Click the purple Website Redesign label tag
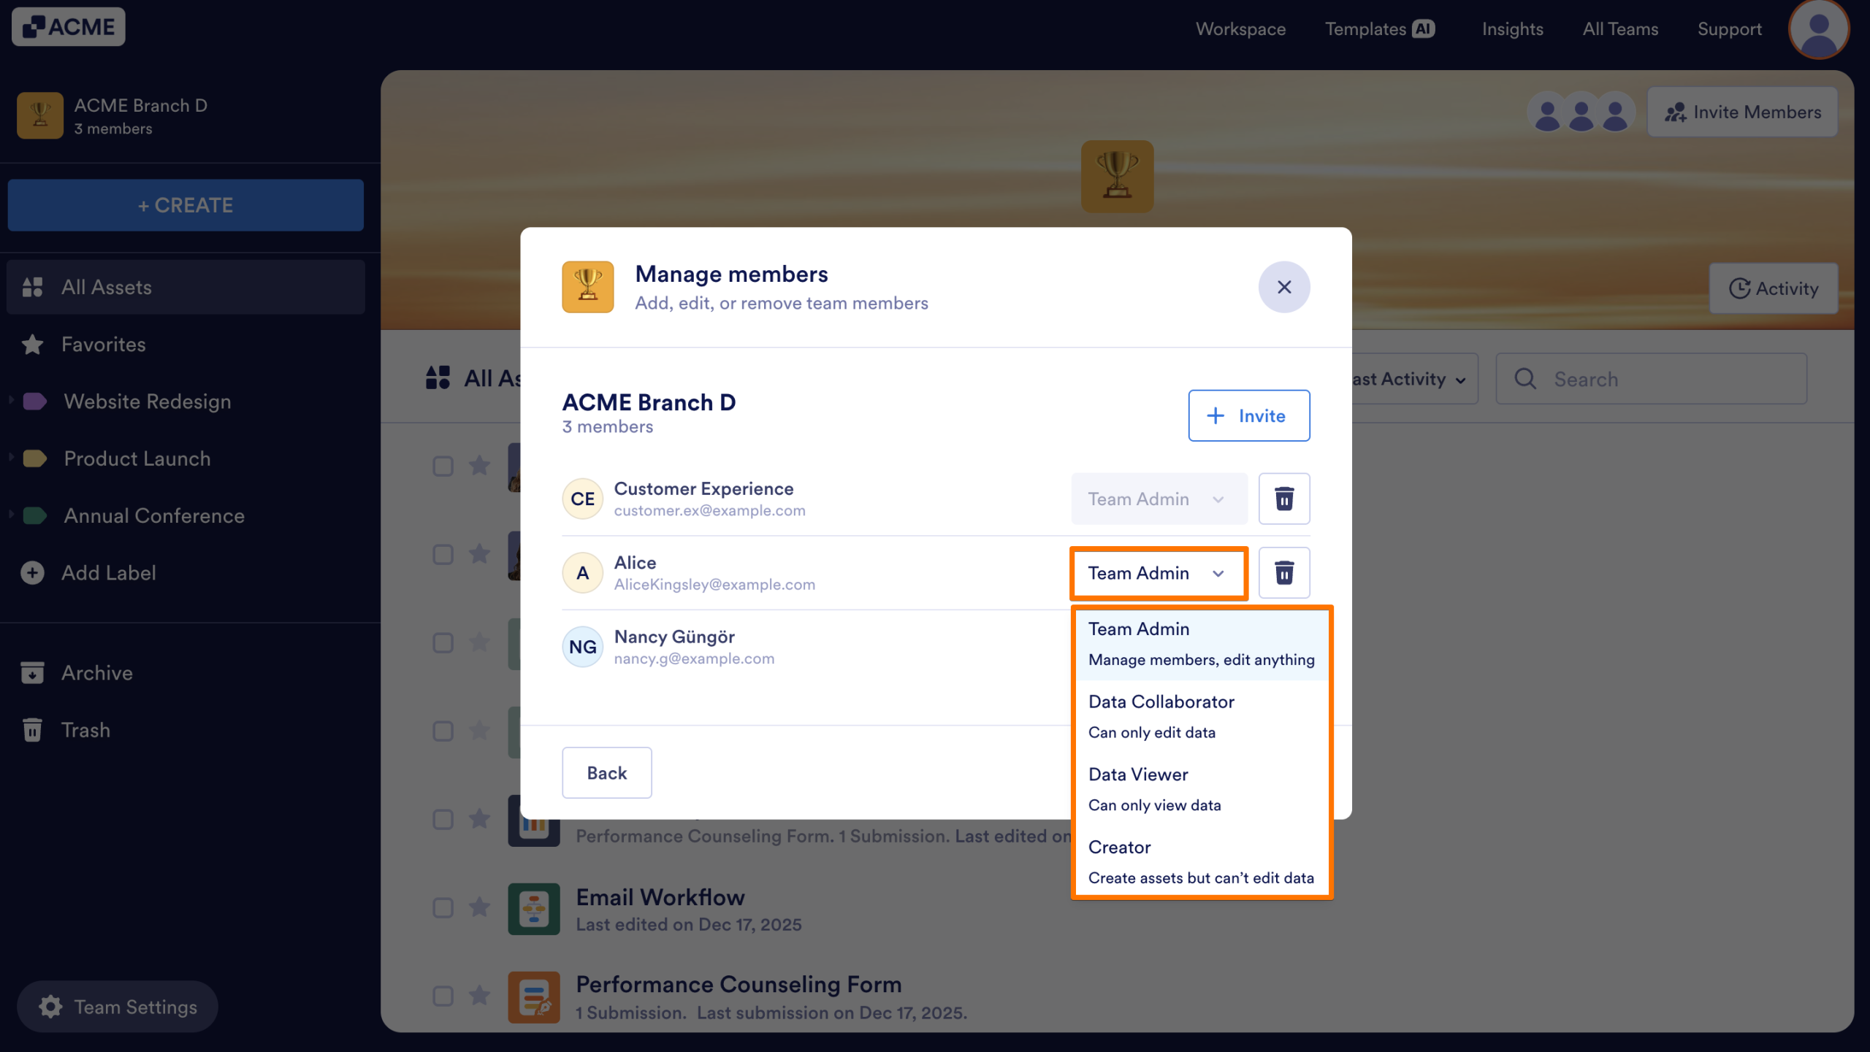This screenshot has height=1052, width=1870. click(x=34, y=402)
